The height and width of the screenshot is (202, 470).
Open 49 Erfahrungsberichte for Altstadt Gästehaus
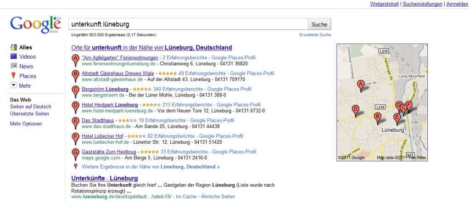click(201, 73)
